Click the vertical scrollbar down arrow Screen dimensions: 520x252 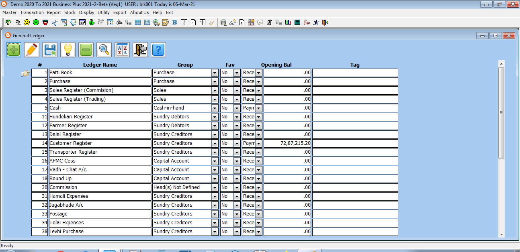[x=501, y=235]
